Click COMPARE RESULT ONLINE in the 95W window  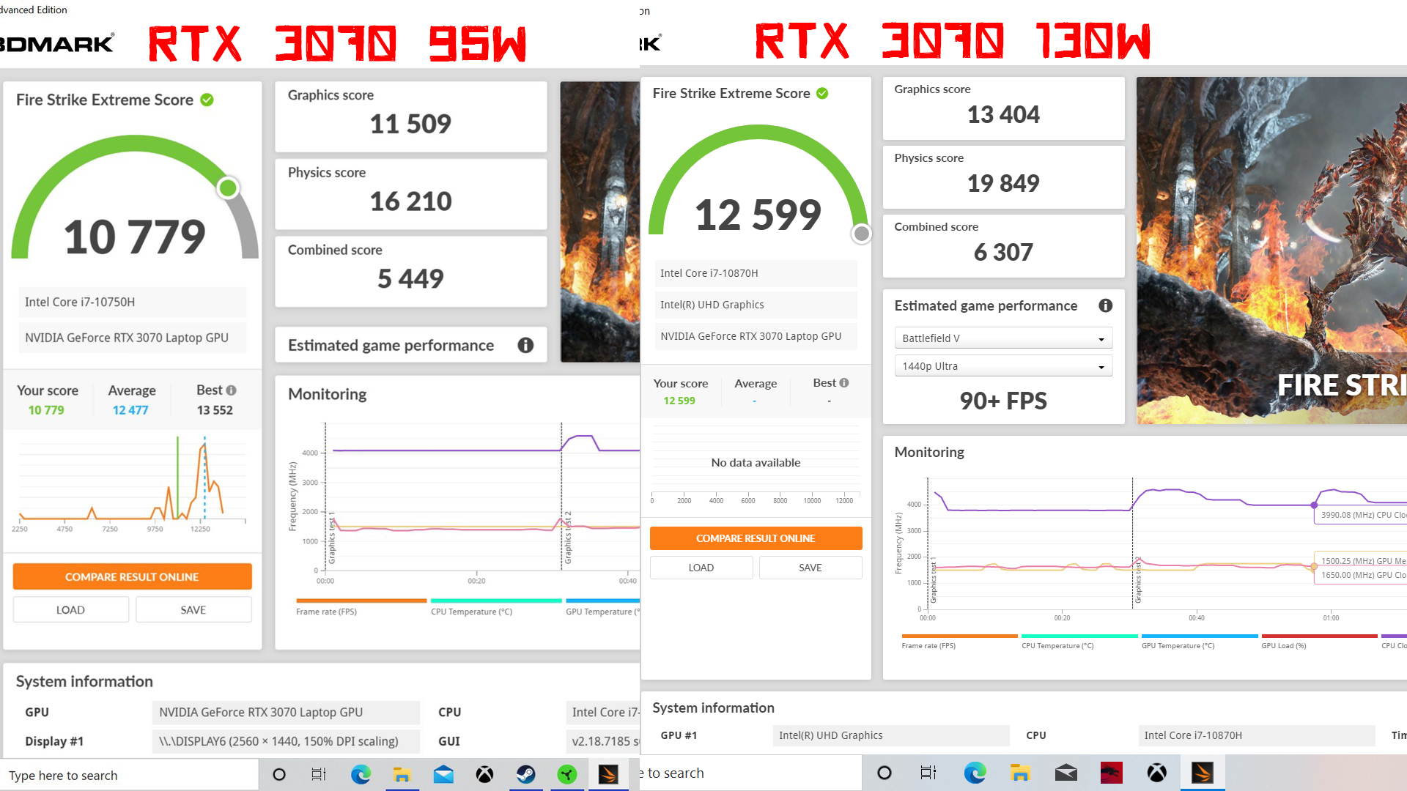pyautogui.click(x=132, y=576)
